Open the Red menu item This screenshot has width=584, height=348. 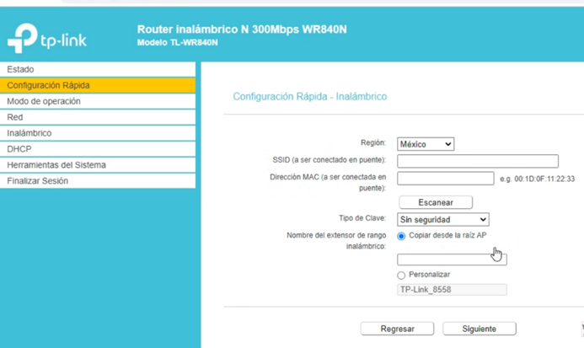tap(98, 117)
